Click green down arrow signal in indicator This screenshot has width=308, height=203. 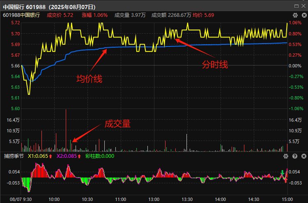click(282, 172)
